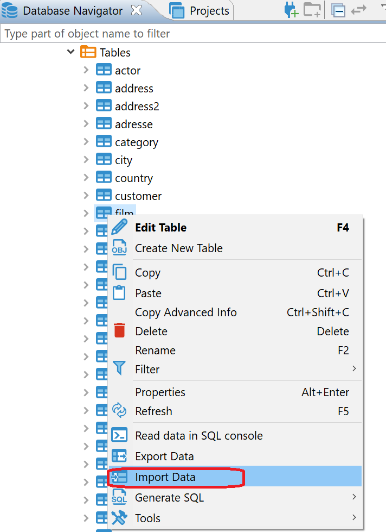Screen dimensions: 386x532
Task: Expand the film table node
Action: 87,213
